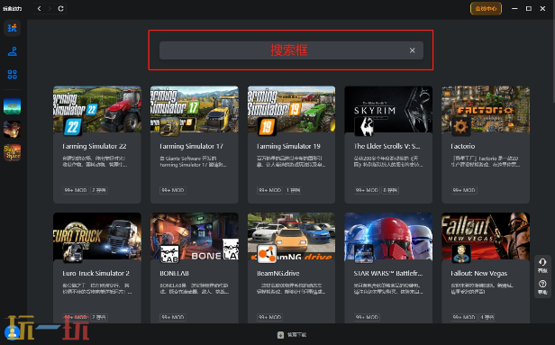Select the Factorio game card

point(486,144)
